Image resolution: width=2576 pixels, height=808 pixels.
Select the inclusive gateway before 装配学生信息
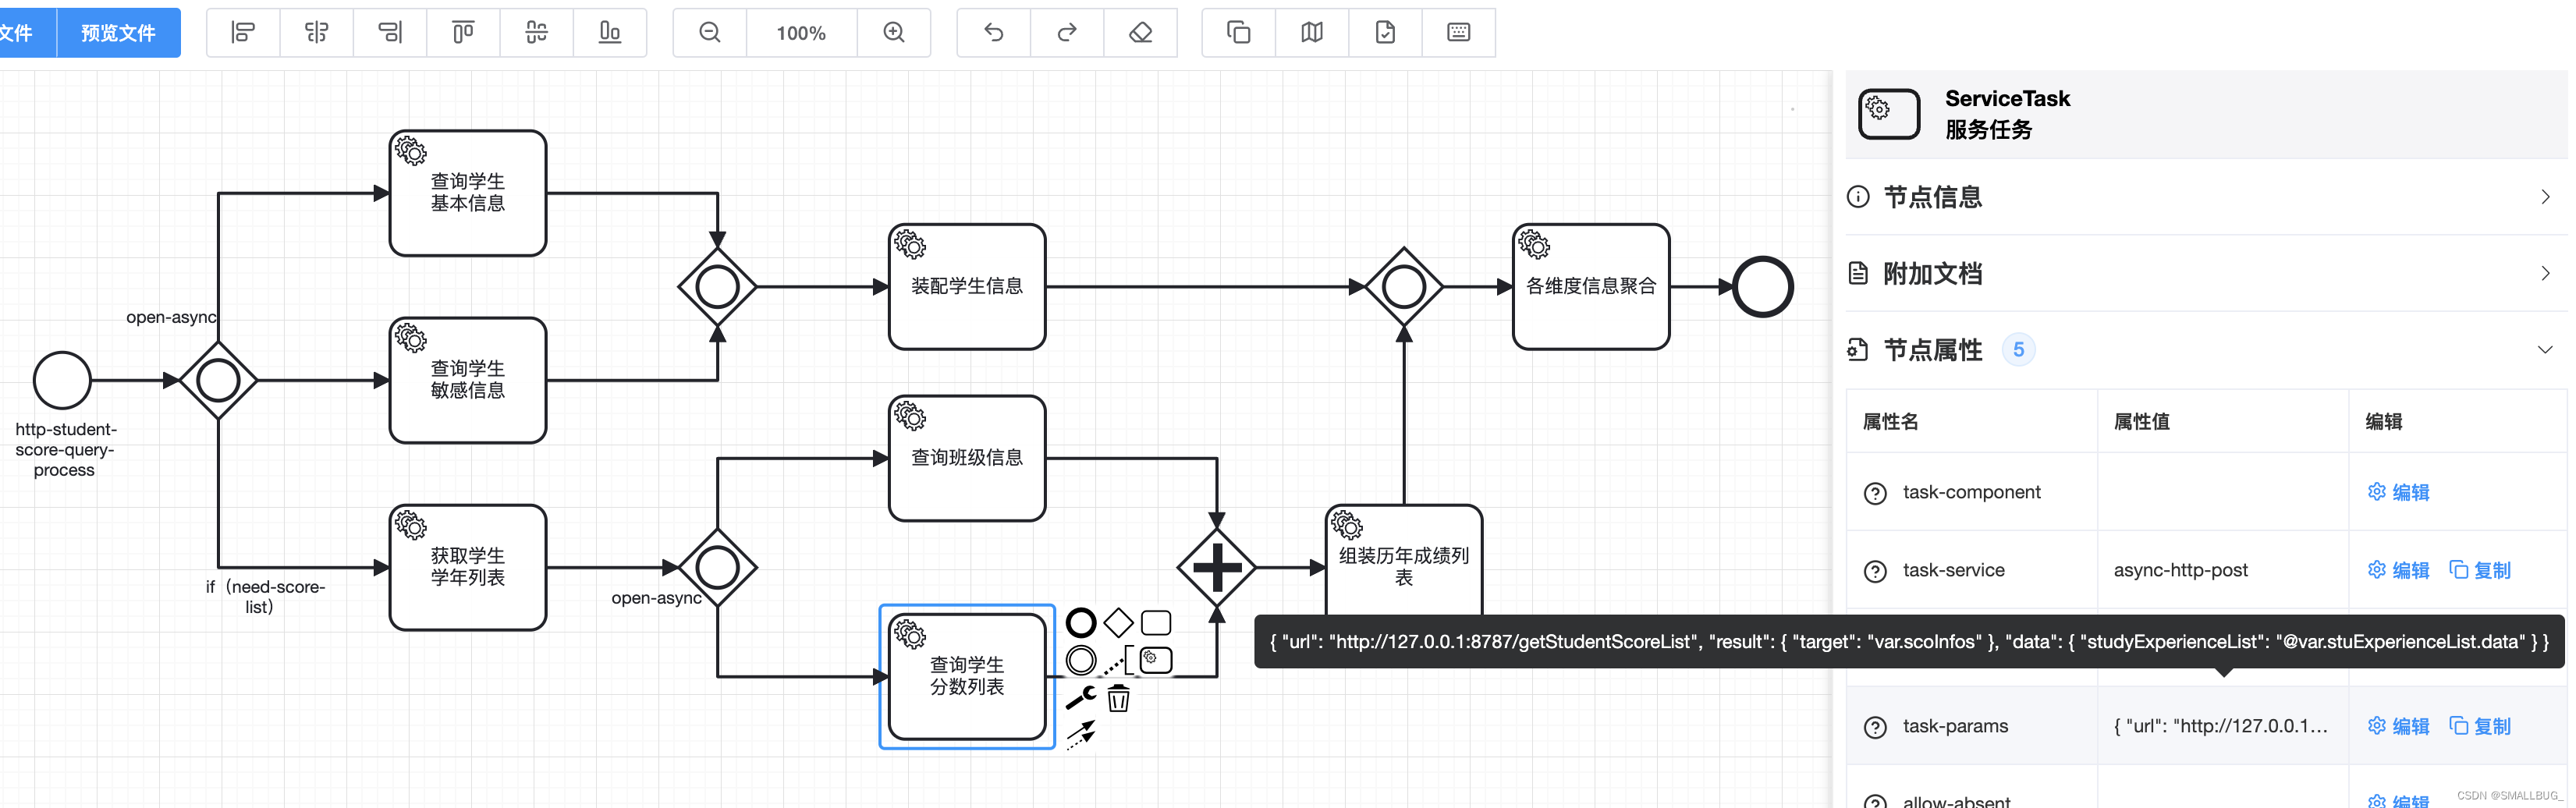tap(718, 287)
